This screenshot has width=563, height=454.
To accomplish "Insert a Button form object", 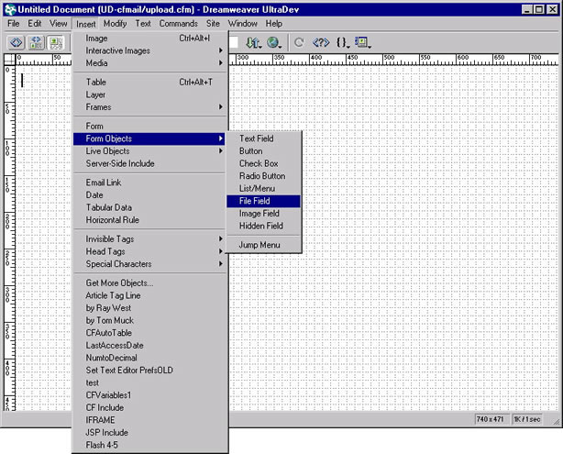I will pos(263,150).
